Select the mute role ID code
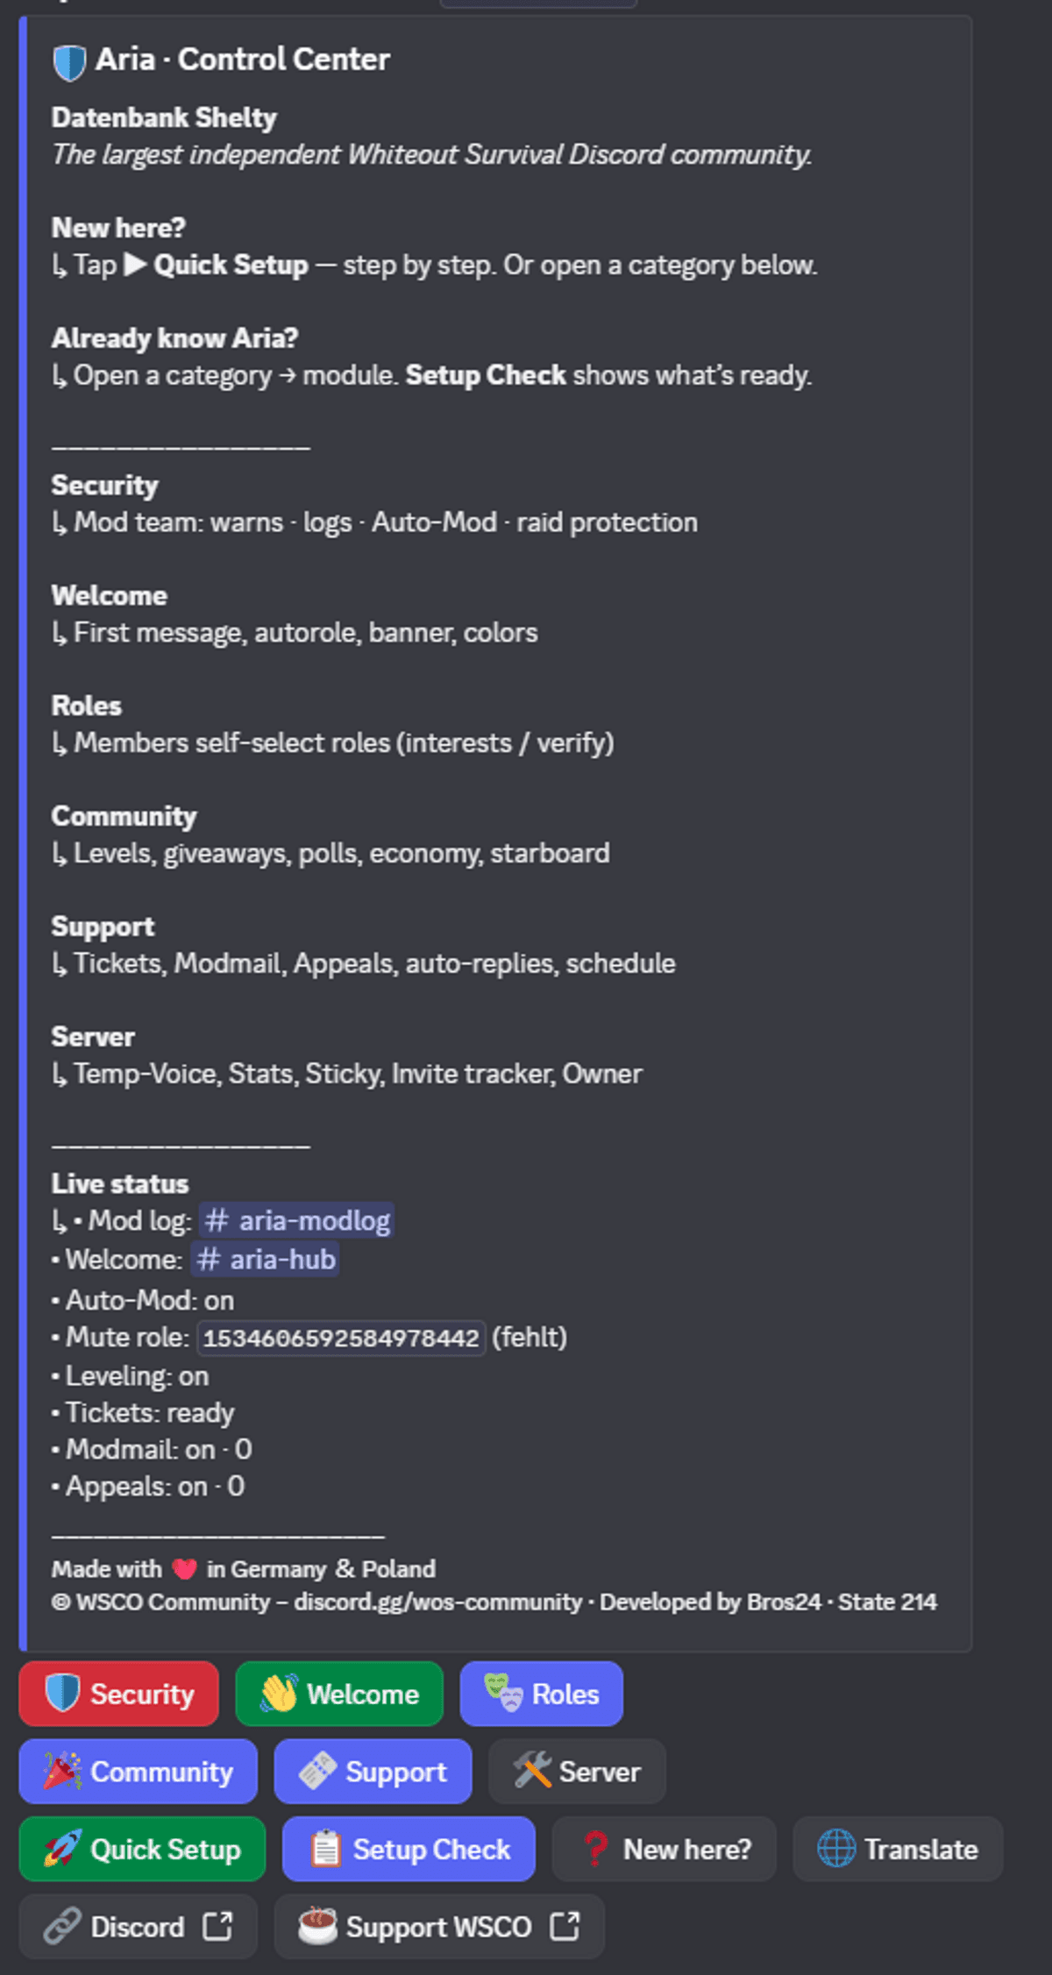Viewport: 1052px width, 1975px height. click(x=341, y=1338)
